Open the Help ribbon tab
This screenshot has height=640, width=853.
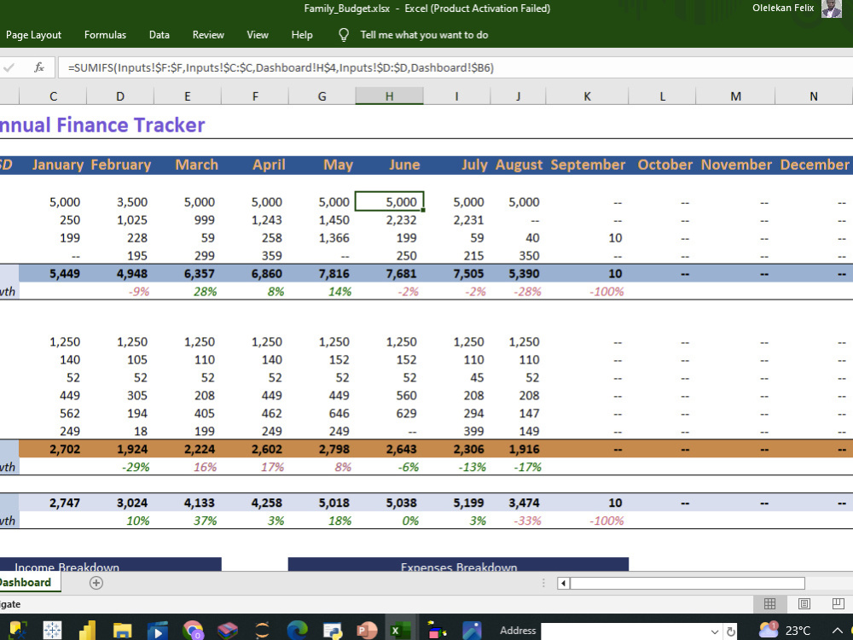click(302, 35)
